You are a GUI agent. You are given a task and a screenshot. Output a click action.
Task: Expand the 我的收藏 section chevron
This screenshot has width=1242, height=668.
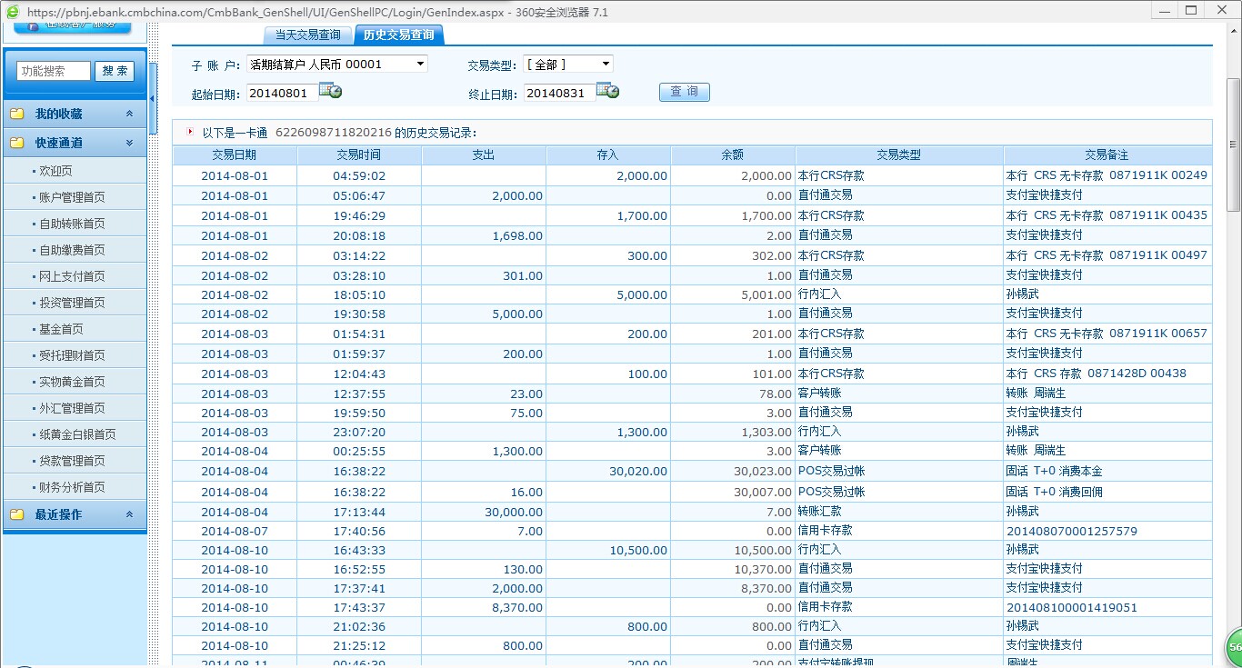pyautogui.click(x=129, y=115)
